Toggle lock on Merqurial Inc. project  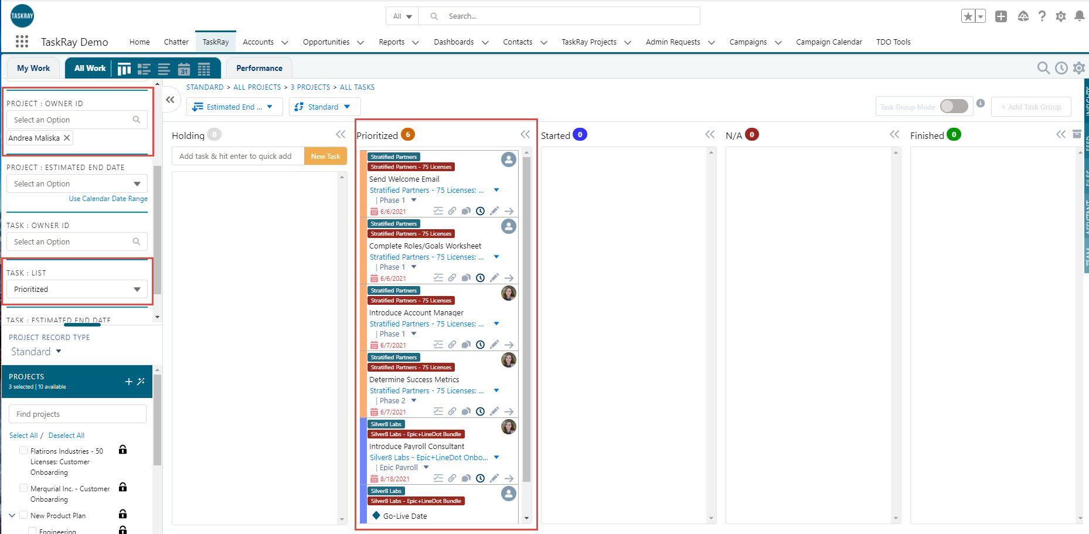click(x=122, y=487)
